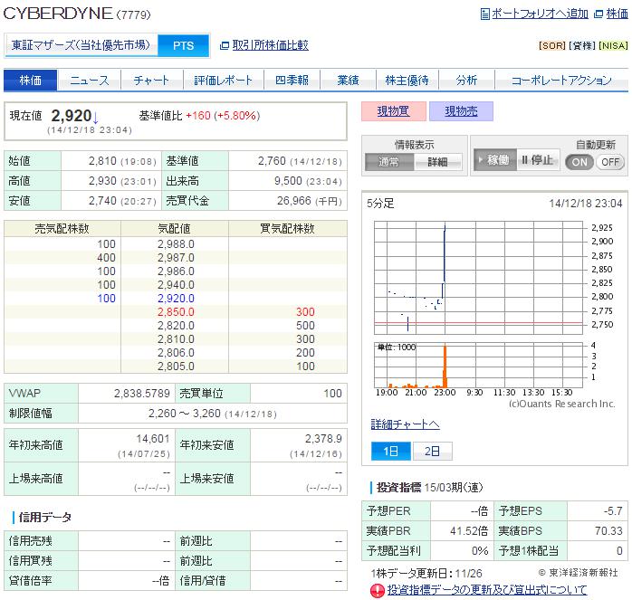This screenshot has height=600, width=632.
Task: Switch to the ニュース tab
Action: click(x=90, y=81)
